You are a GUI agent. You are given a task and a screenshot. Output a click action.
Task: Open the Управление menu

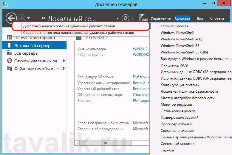[x=160, y=18]
